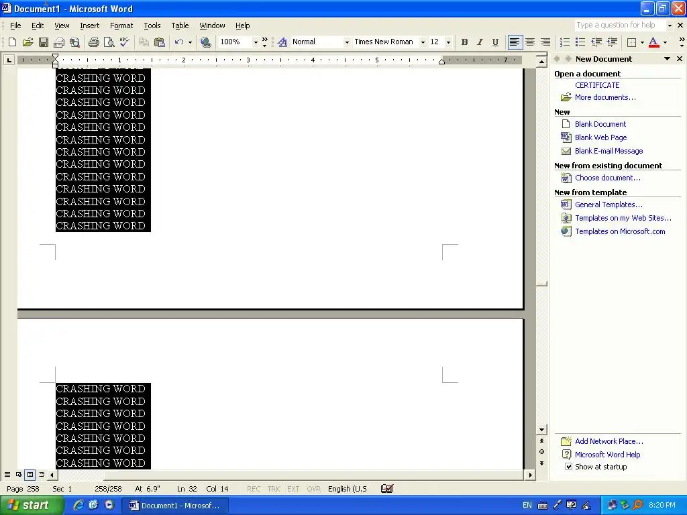Open the font color dropdown arrow
This screenshot has width=687, height=515.
(x=665, y=42)
